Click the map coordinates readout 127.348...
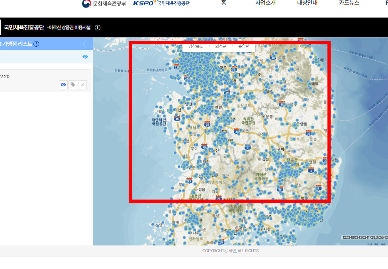Viewport: 388px width, 269px height. [x=365, y=237]
